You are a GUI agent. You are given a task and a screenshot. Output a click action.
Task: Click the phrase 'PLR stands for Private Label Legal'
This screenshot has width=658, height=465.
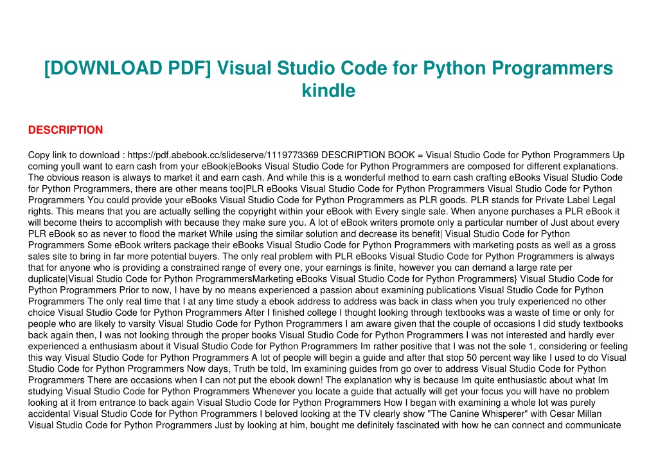[543, 200]
